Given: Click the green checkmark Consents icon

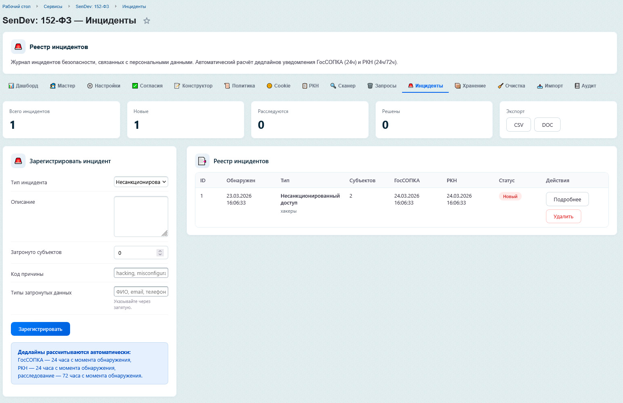Looking at the screenshot, I should pyautogui.click(x=135, y=86).
